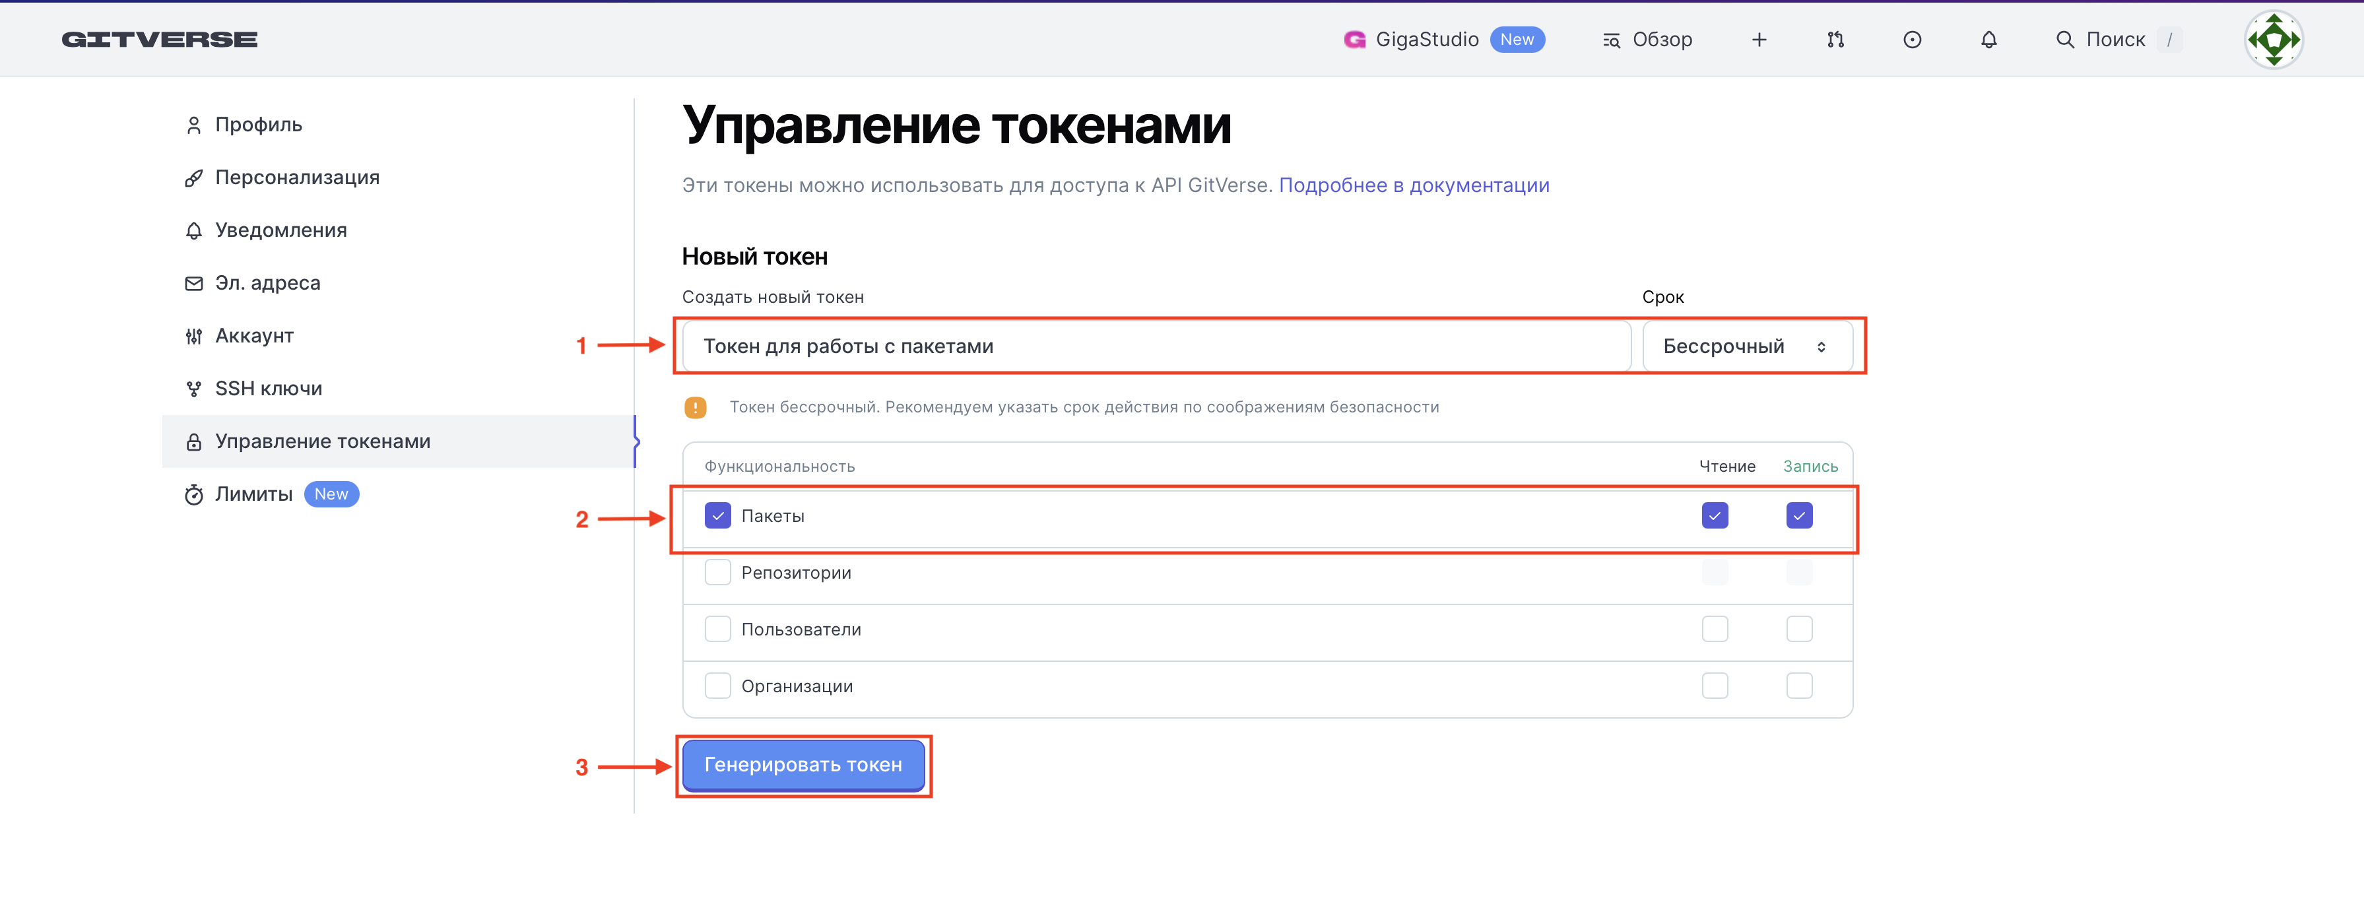Screen dimensions: 2364x904
Task: Check the Организации write permission box
Action: (x=1798, y=686)
